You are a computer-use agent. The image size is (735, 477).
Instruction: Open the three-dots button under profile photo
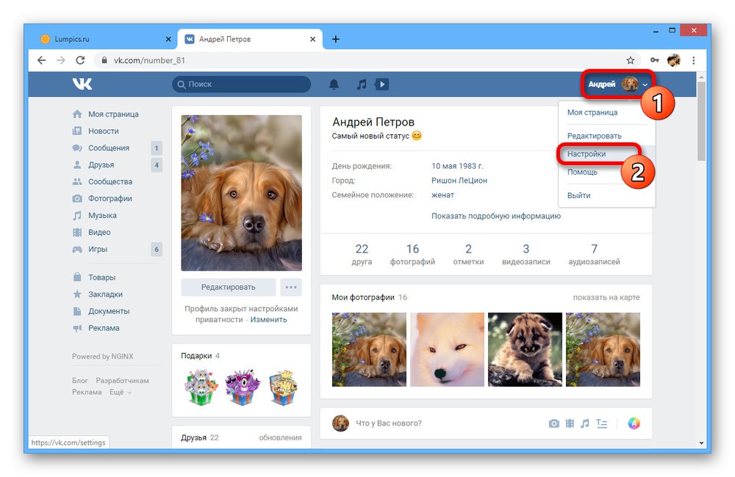tap(290, 287)
